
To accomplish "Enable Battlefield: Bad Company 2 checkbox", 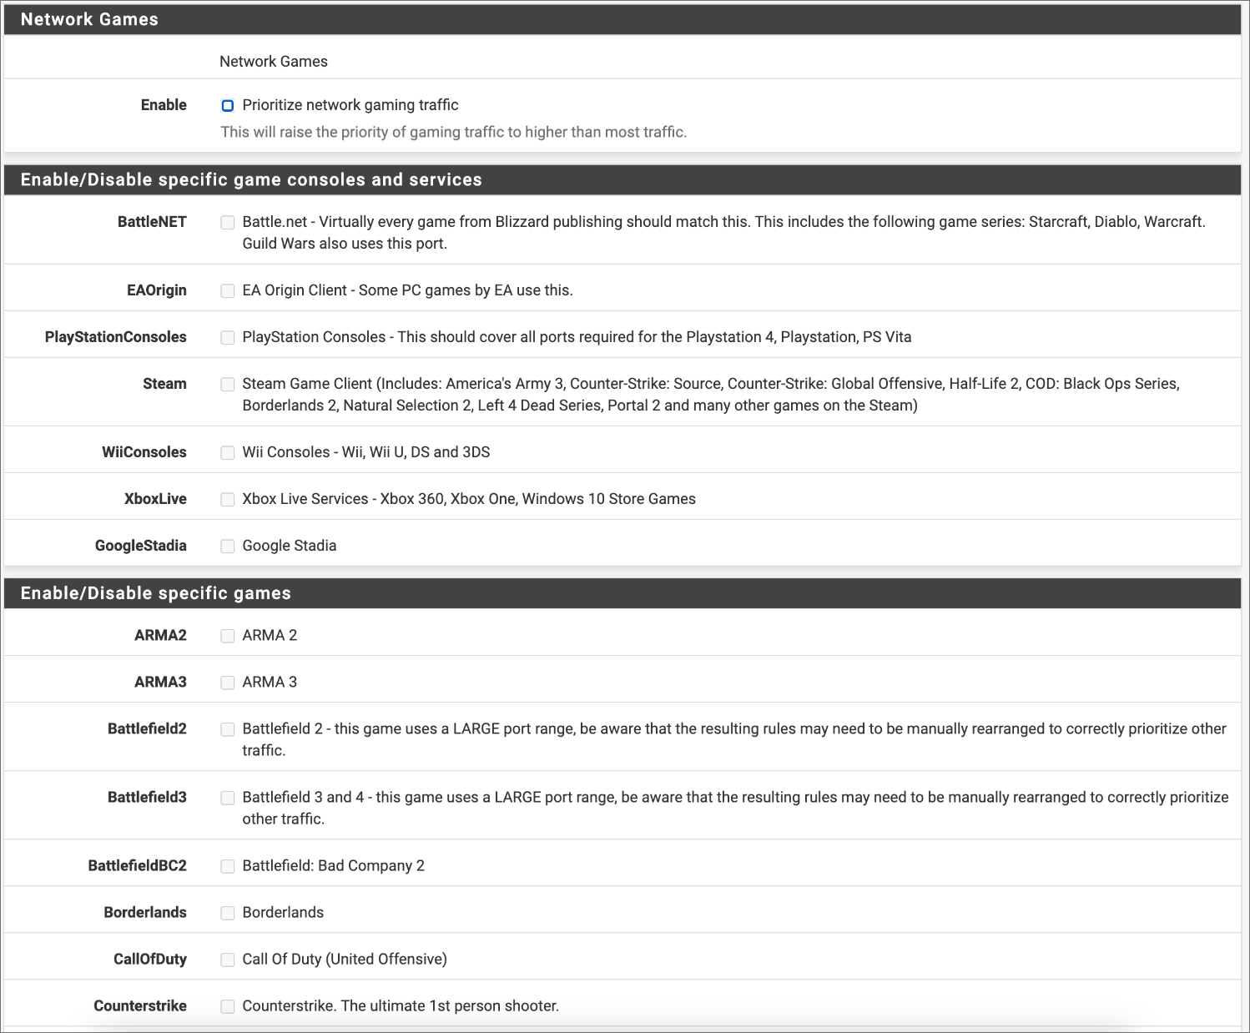I will [228, 866].
